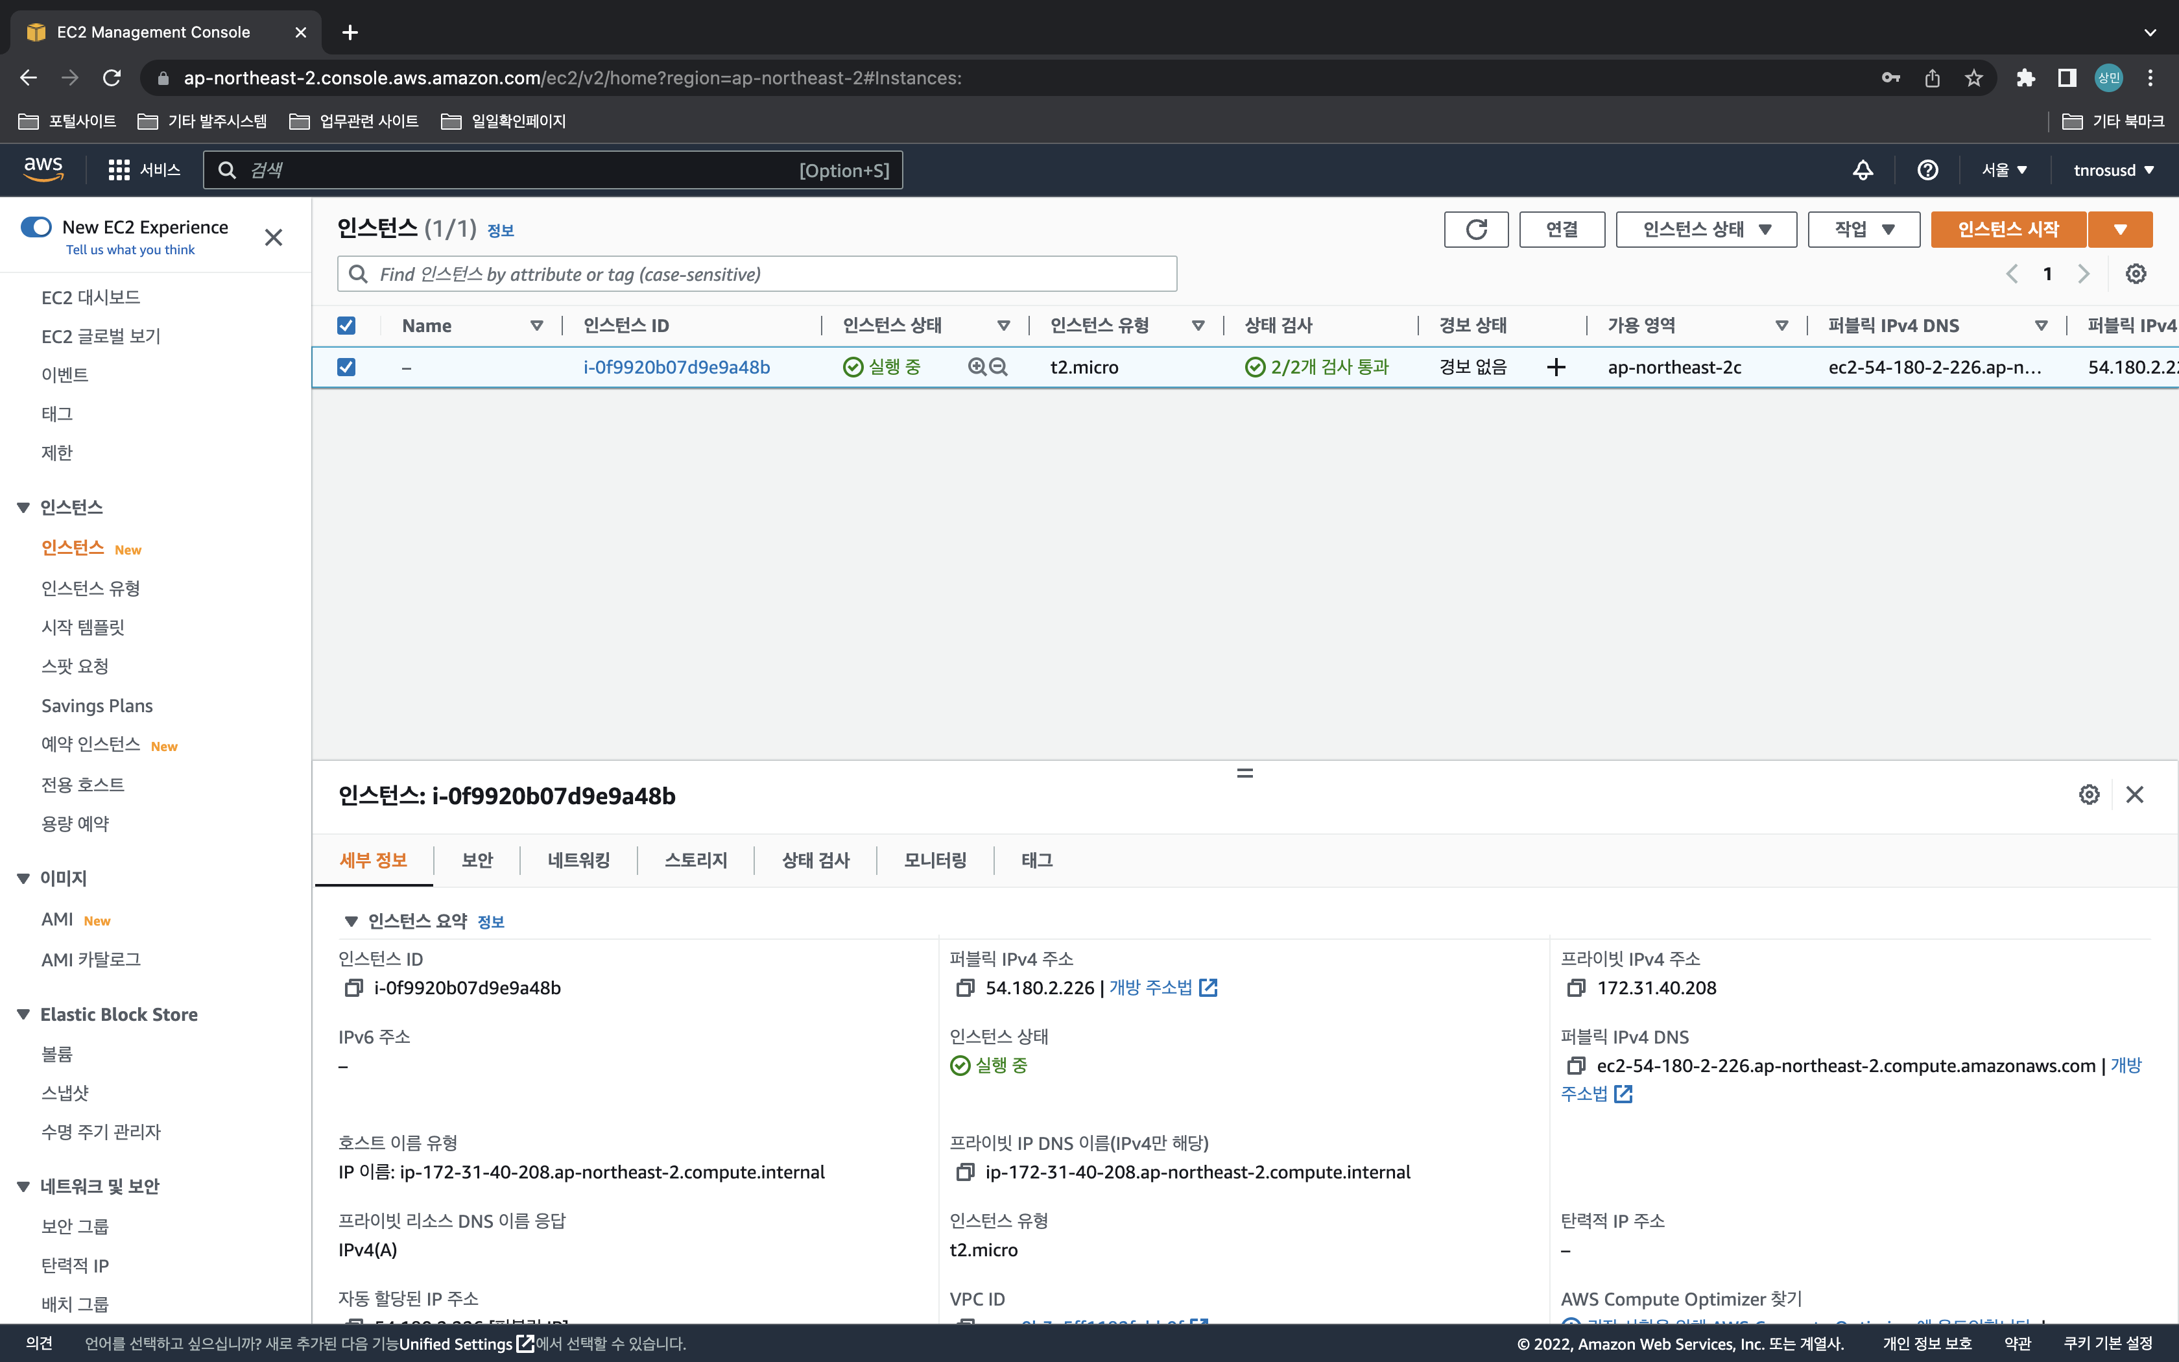Click the Connect button
The width and height of the screenshot is (2179, 1362).
[x=1562, y=230]
